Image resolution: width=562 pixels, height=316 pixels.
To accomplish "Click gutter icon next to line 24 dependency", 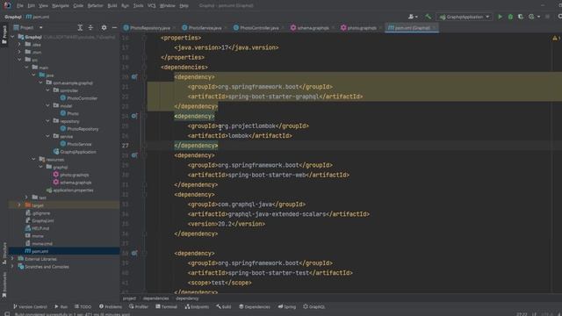I will 134,116.
